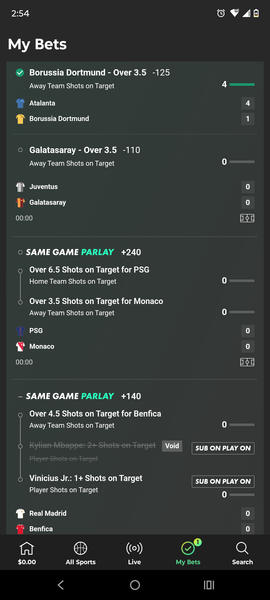
Task: Tap Dortmund shots on target progress bar
Action: pyautogui.click(x=242, y=84)
